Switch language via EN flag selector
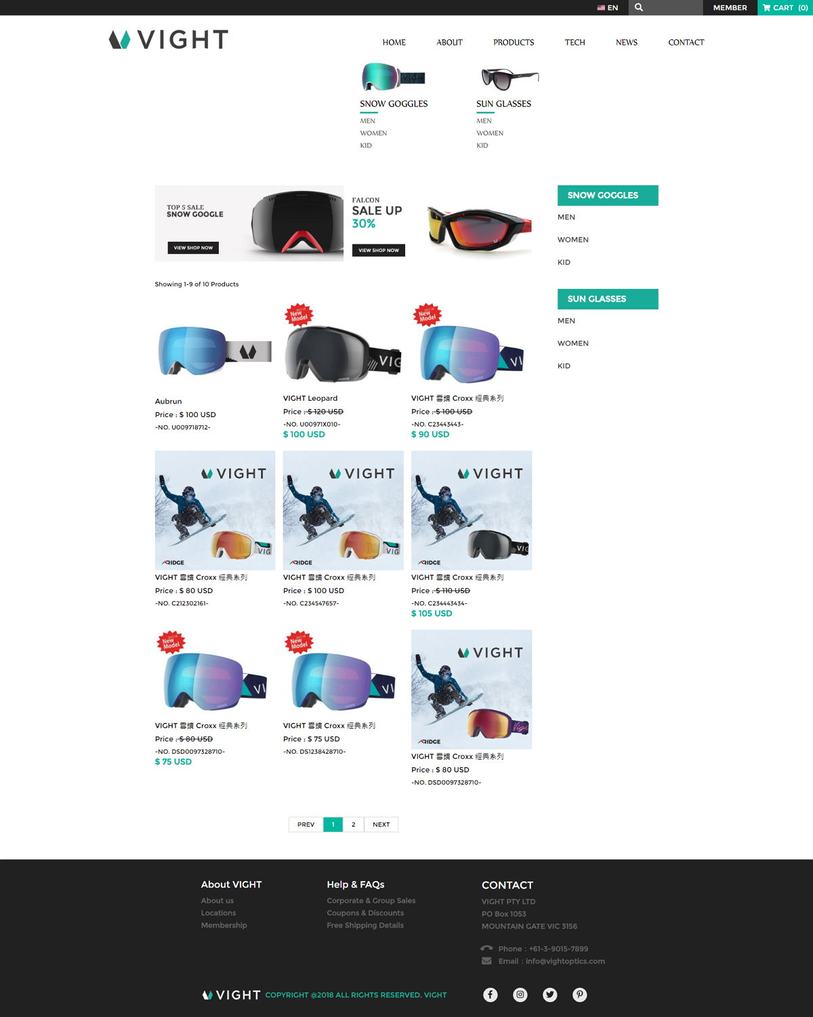Viewport: 813px width, 1017px height. (x=608, y=7)
